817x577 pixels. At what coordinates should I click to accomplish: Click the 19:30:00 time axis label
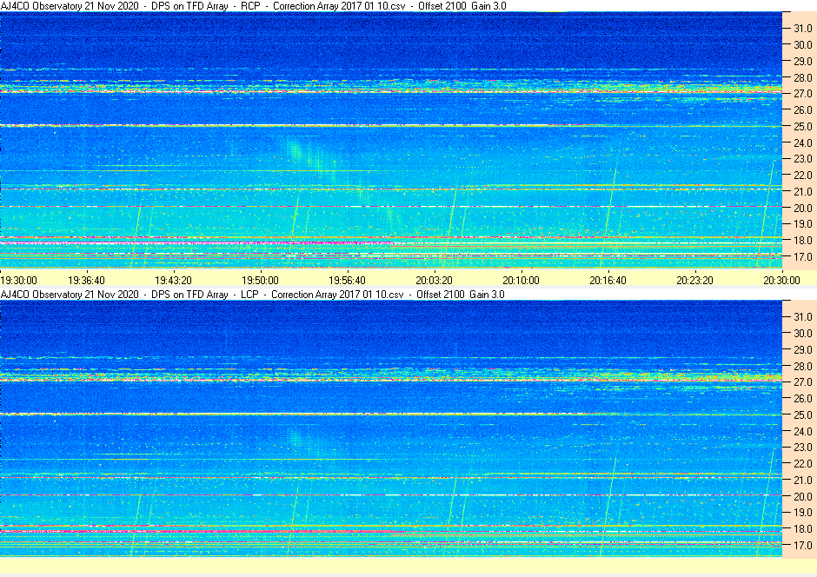click(x=18, y=280)
